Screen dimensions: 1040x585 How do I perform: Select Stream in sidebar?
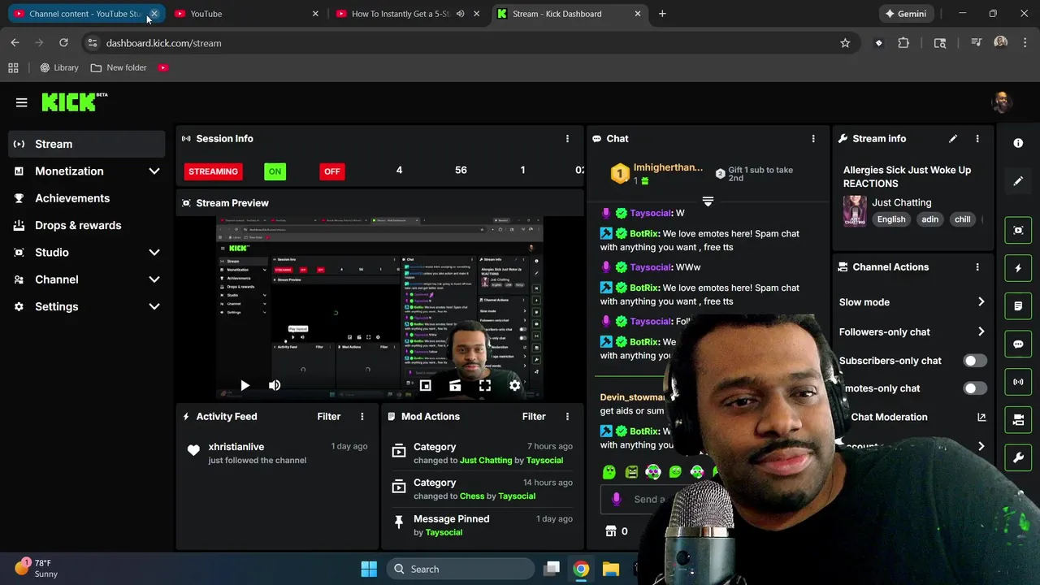[86, 144]
